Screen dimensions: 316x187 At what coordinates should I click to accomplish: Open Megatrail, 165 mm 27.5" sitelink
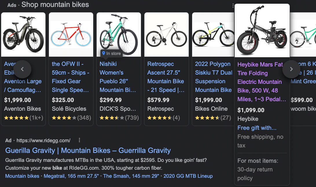pos(71,176)
